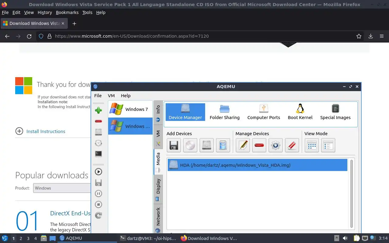Switch to workspace 2 in the taskbar
The height and width of the screenshot is (243, 389).
[21, 238]
